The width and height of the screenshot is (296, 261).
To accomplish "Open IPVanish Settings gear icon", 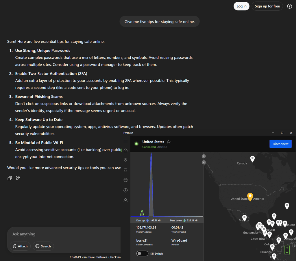I will [125, 180].
